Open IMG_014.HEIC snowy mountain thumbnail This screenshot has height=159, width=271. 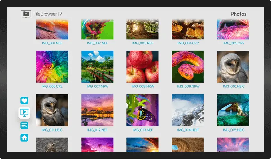[x=188, y=110]
